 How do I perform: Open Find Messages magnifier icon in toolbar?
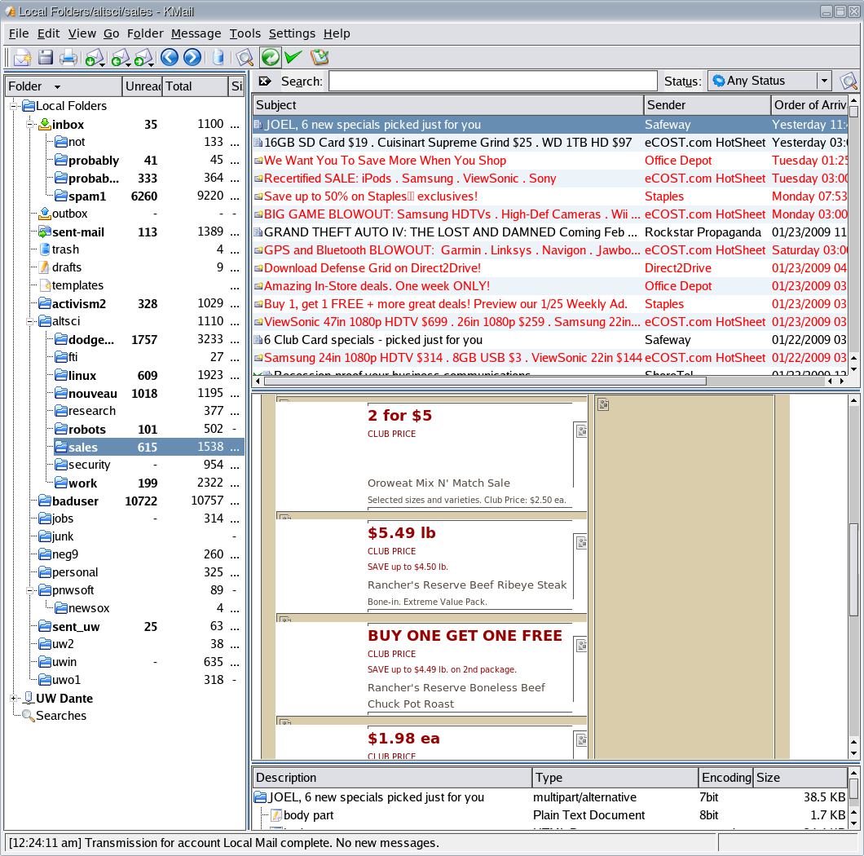(x=244, y=57)
